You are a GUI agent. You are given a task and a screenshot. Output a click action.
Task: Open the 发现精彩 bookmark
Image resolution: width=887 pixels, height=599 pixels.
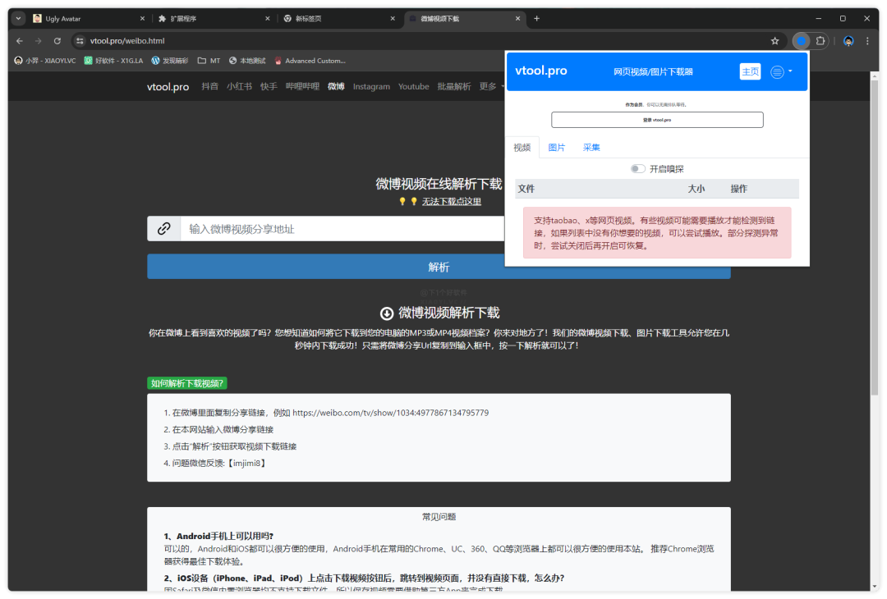pos(170,61)
